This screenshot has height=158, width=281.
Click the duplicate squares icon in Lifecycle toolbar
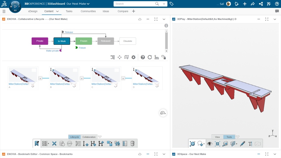109,143
